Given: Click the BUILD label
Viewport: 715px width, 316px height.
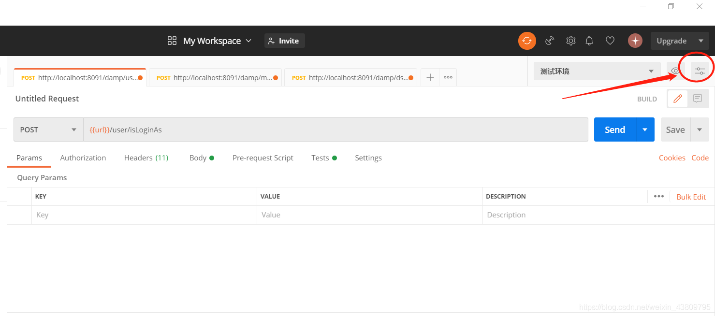Looking at the screenshot, I should click(647, 99).
